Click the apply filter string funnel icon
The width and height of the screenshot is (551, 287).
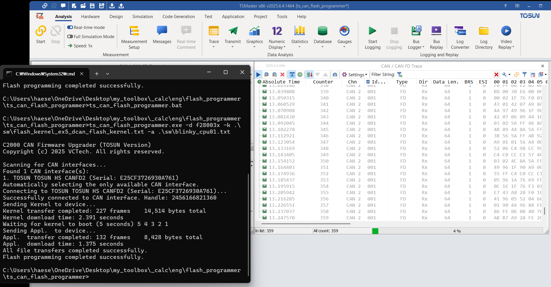pyautogui.click(x=400, y=75)
